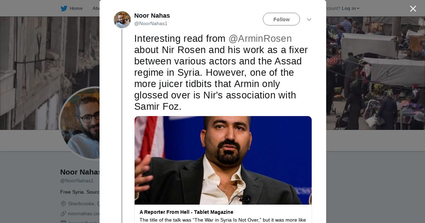
Task: Close the tweet overlay with the X
Action: coord(413,9)
